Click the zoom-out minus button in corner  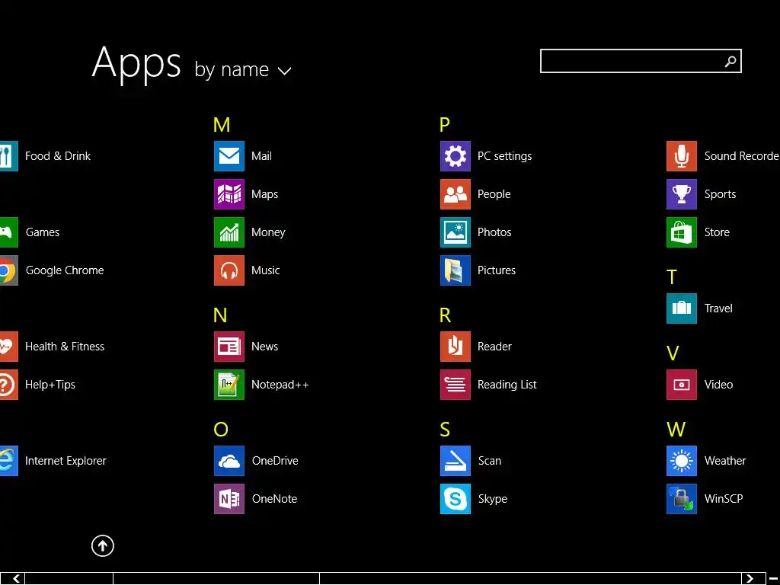tap(774, 579)
